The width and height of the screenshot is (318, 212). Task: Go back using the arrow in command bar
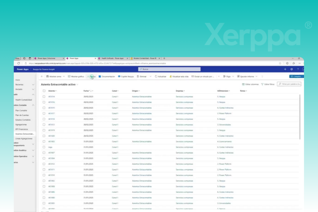click(42, 76)
